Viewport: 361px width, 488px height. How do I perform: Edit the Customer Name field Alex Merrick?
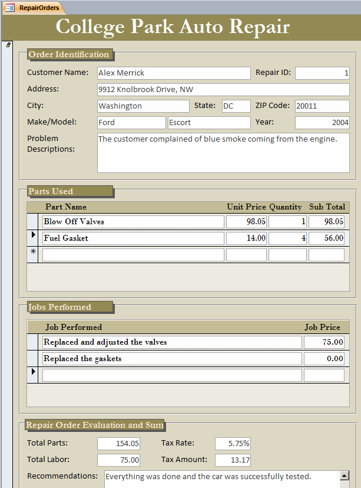174,73
